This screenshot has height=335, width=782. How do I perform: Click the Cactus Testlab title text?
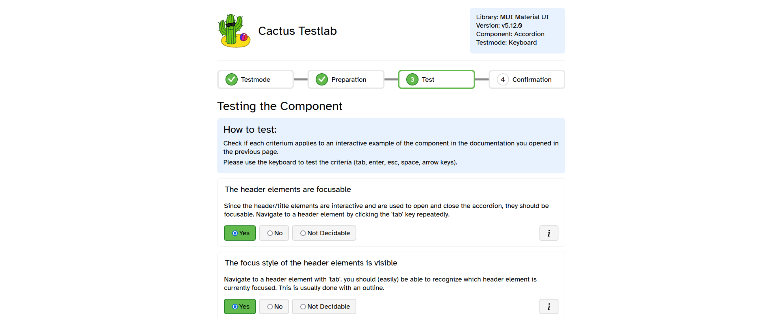click(297, 31)
